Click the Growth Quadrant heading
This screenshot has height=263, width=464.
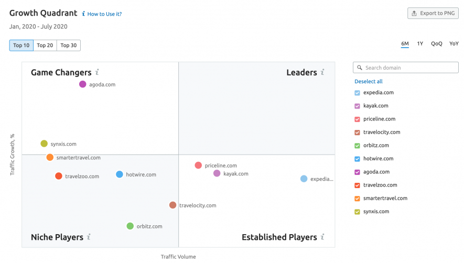point(43,13)
